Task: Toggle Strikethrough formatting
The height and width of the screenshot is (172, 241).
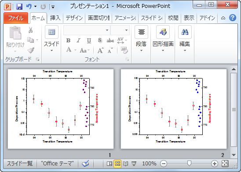Action: pyautogui.click(x=110, y=41)
